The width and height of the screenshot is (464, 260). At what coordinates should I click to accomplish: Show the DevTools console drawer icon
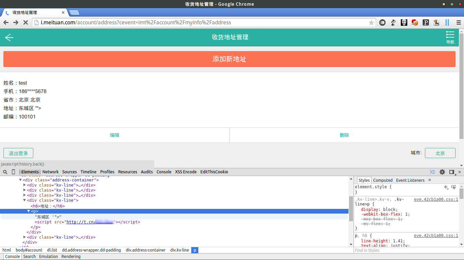(x=432, y=172)
